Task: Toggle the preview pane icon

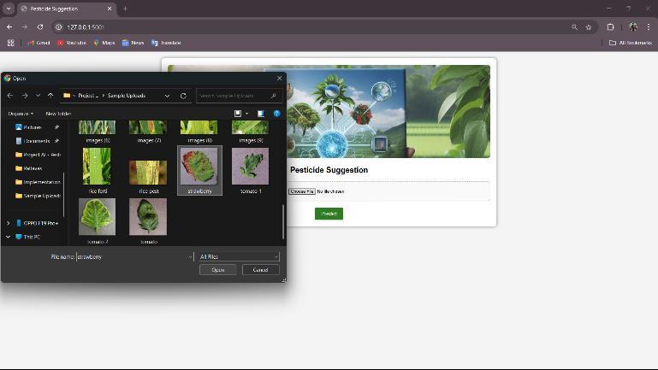Action: [x=261, y=114]
